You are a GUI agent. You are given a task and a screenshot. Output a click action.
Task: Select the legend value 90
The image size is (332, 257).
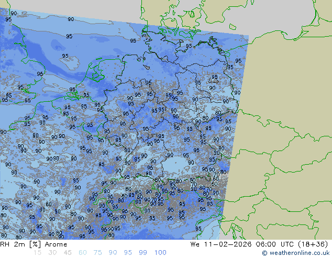[x=113, y=253]
